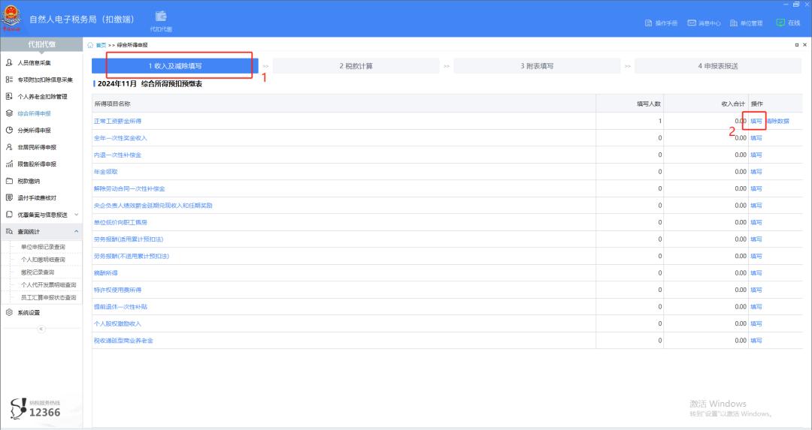
Task: Click 填写 for 稿酬所得 row
Action: coord(756,273)
